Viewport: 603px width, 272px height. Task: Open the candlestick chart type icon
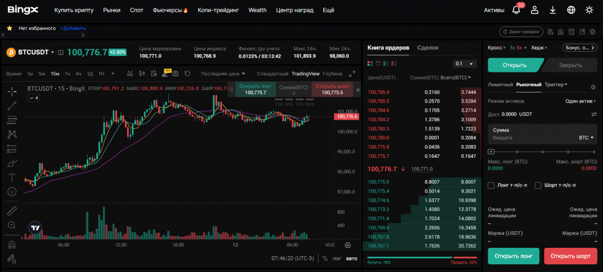pyautogui.click(x=142, y=74)
